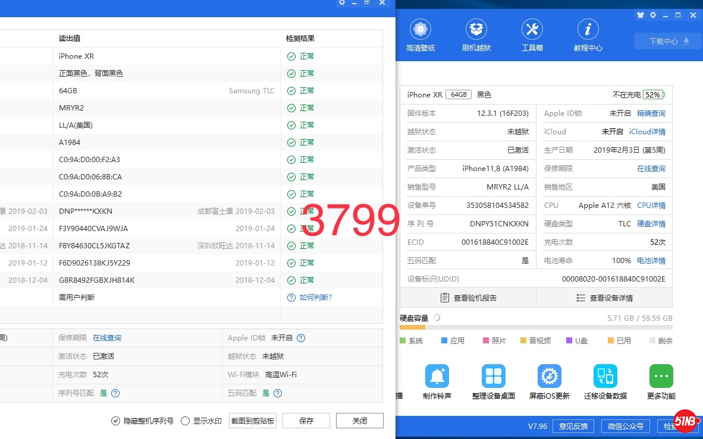Click the 制作铃声 ringtone maker icon

437,377
